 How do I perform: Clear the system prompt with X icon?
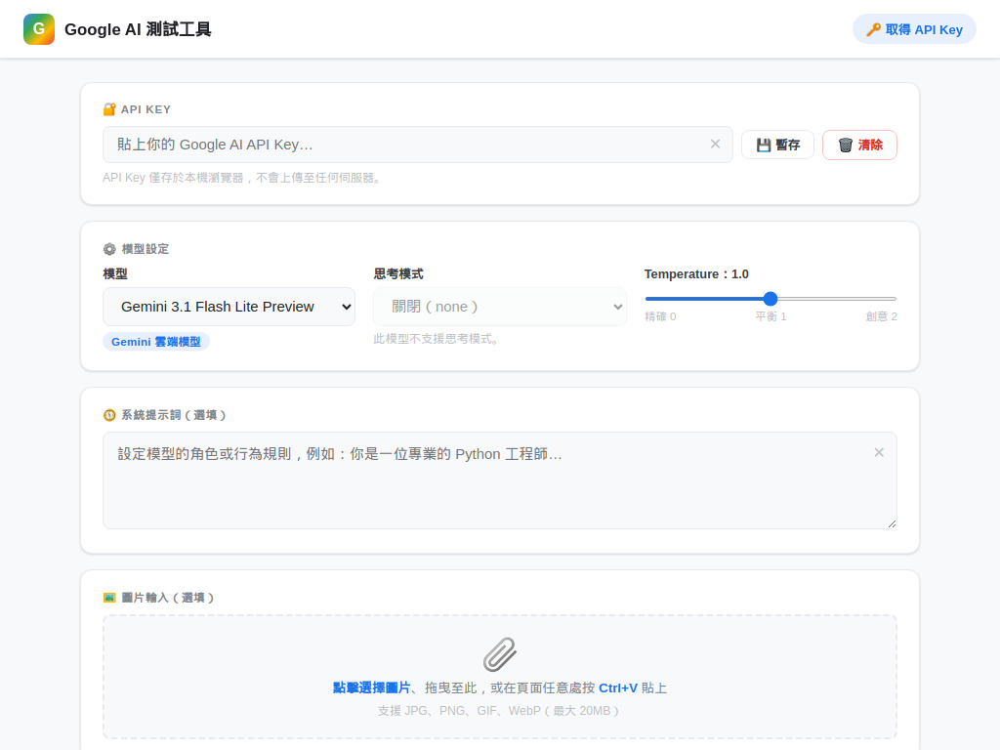coord(879,452)
